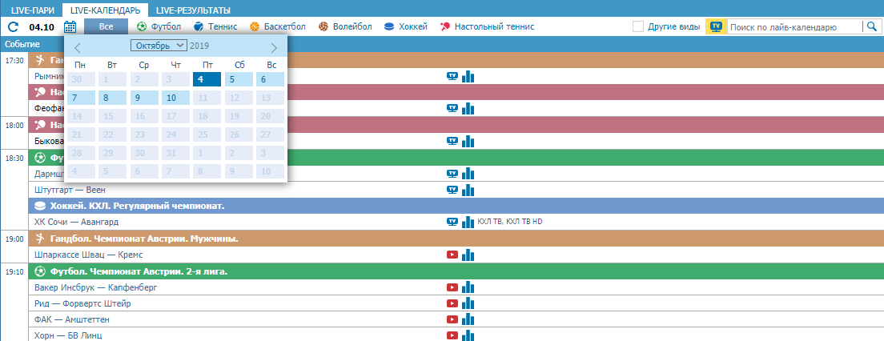This screenshot has height=341, width=884.
Task: Select October 8 in calendar
Action: 113,98
